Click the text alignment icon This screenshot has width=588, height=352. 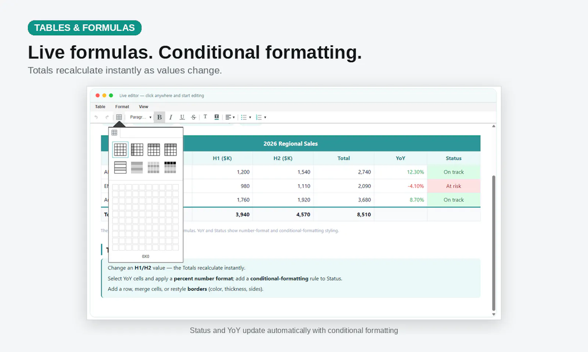pyautogui.click(x=228, y=117)
